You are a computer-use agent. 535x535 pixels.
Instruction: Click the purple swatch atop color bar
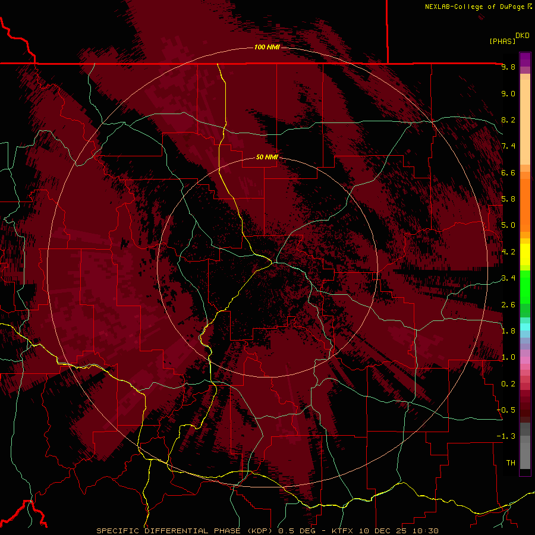point(525,59)
